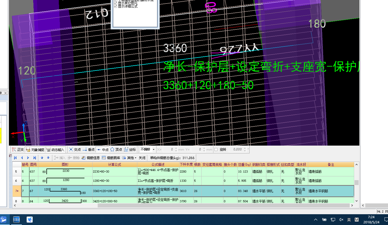Show hidden system tray icons

point(316,220)
